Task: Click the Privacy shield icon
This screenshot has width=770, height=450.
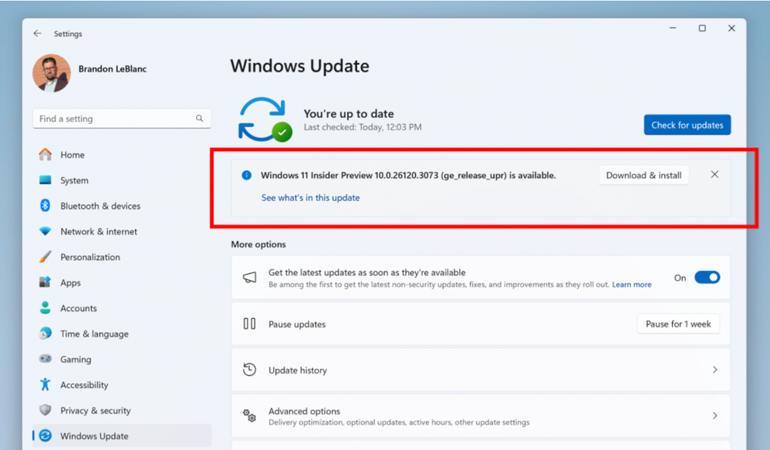Action: pyautogui.click(x=46, y=410)
